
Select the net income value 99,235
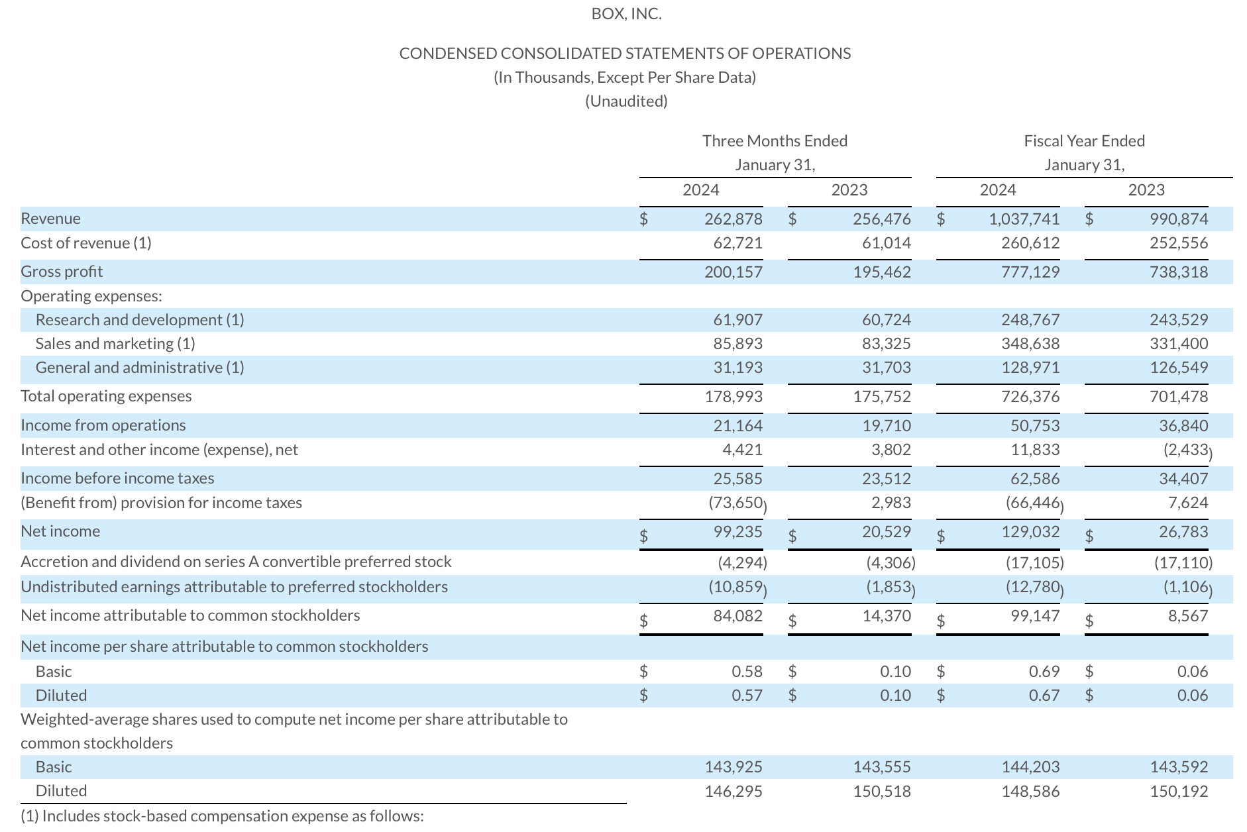(738, 532)
